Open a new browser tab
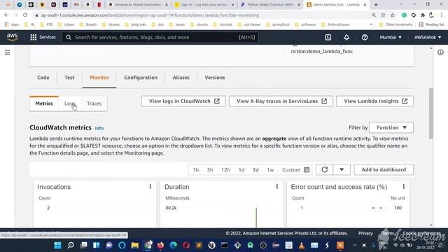Viewport: 448px width, 252px height. 376,5
